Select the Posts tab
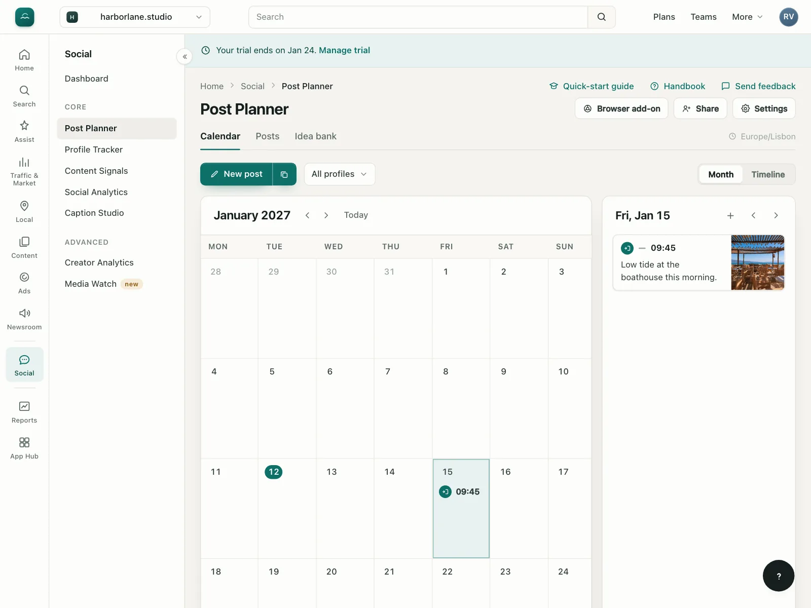Image resolution: width=811 pixels, height=608 pixels. point(268,136)
